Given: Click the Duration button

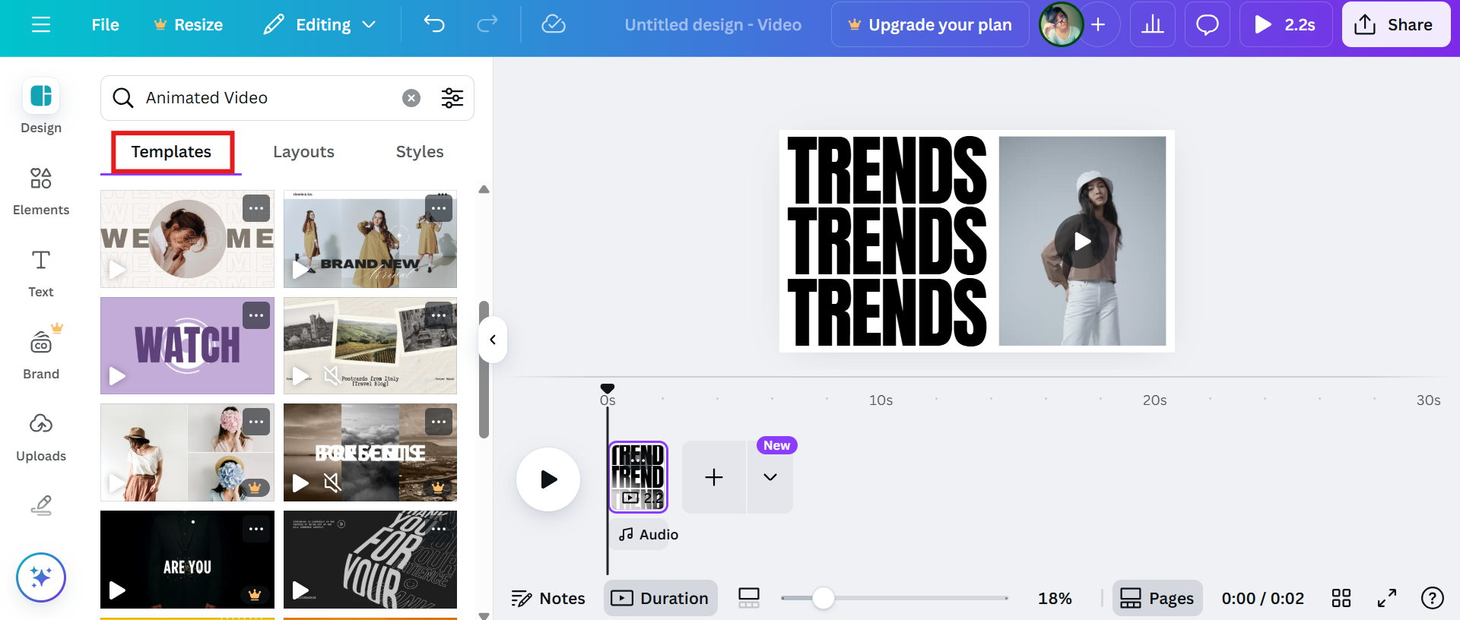Looking at the screenshot, I should tap(661, 599).
